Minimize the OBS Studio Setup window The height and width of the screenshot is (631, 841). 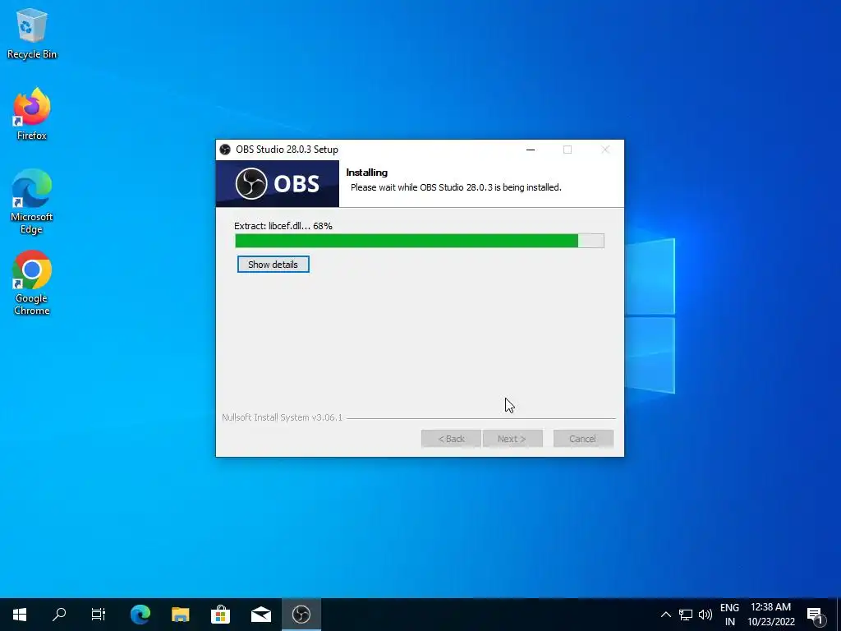(x=531, y=150)
